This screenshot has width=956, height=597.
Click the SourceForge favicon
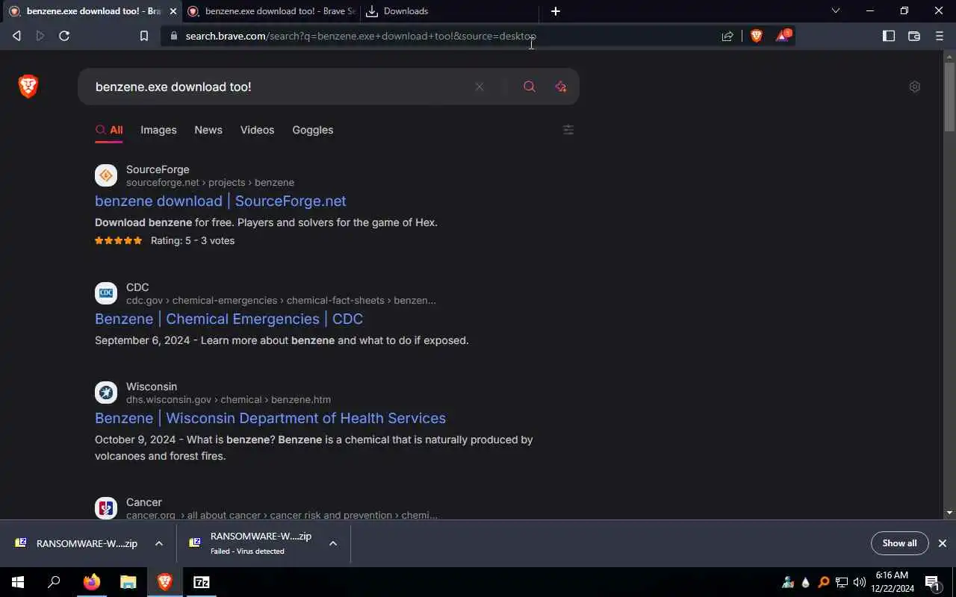[106, 175]
